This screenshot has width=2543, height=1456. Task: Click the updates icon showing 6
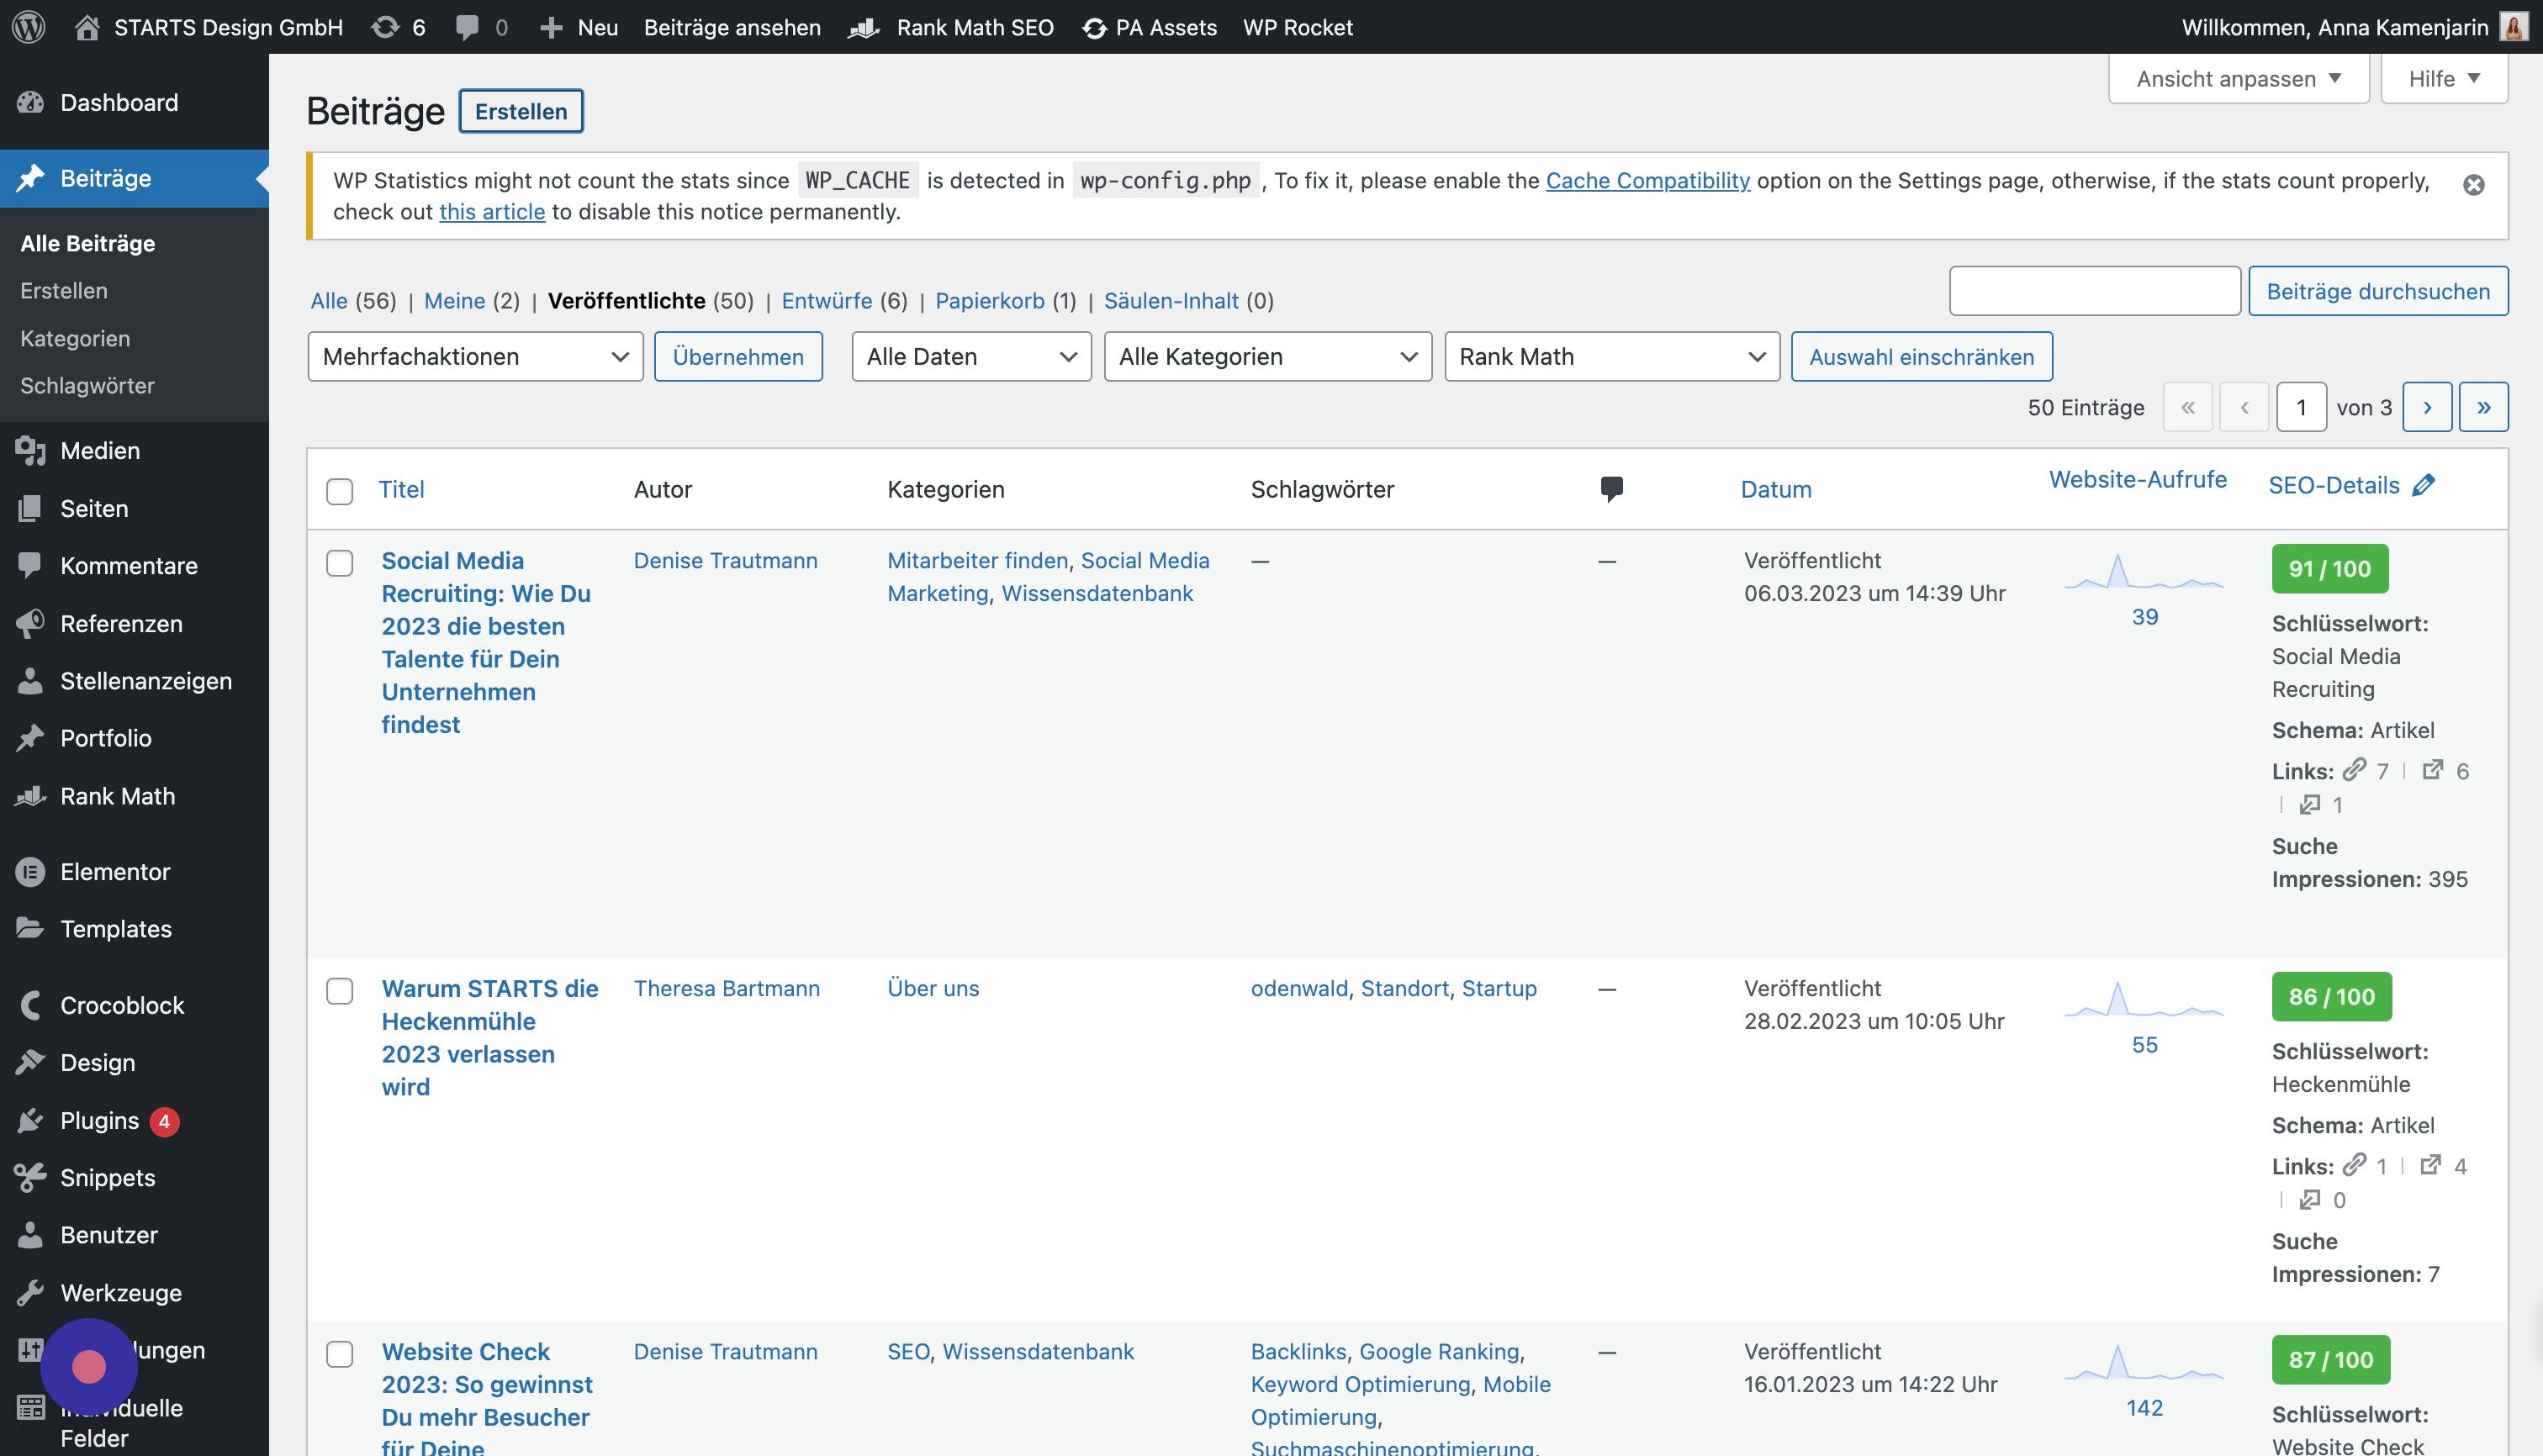pos(385,27)
